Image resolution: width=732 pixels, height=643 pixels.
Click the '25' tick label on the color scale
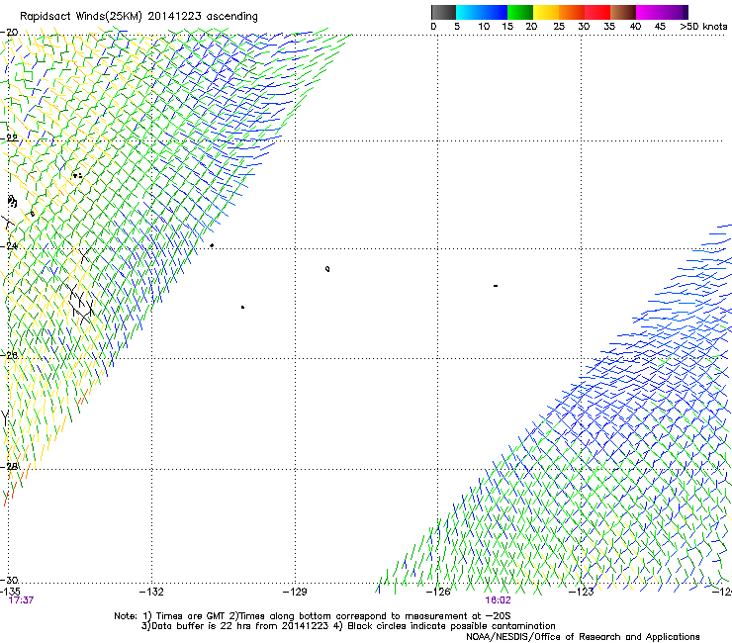click(559, 27)
